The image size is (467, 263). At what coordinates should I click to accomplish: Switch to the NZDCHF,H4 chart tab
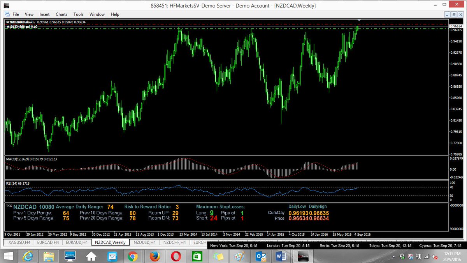[175, 242]
